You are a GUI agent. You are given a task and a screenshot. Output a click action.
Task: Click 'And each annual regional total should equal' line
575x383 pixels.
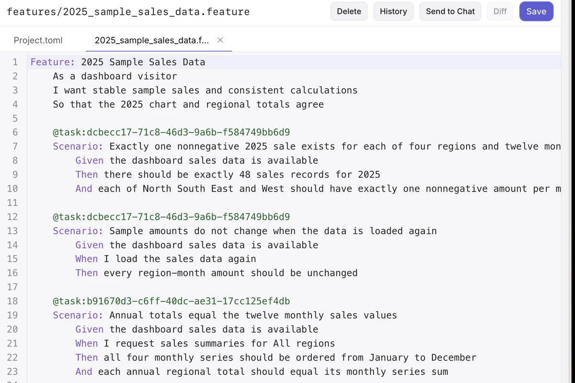click(x=262, y=372)
